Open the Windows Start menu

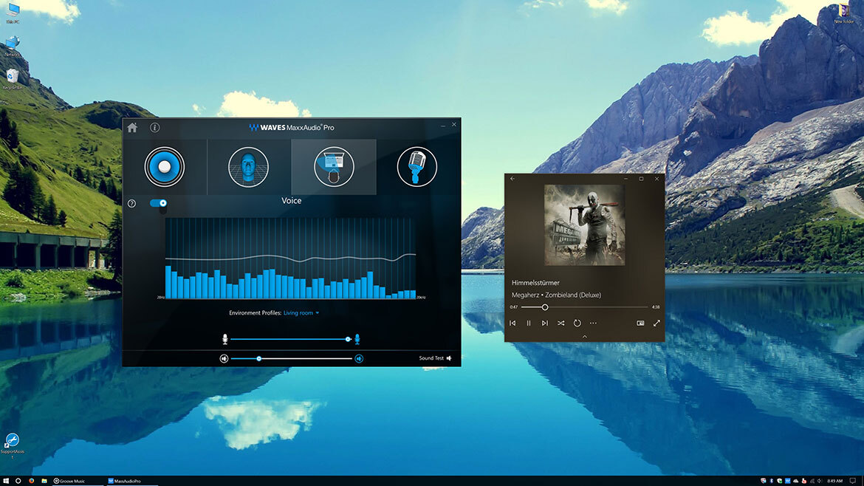6,481
